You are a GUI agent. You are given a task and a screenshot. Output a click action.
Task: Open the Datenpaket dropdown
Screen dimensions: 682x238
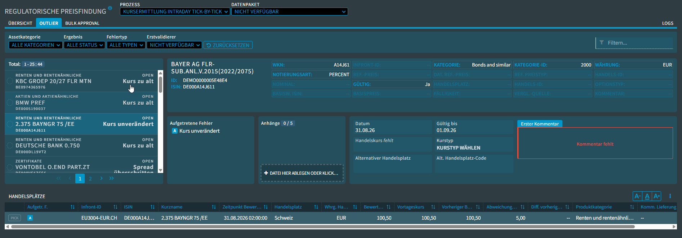click(290, 12)
